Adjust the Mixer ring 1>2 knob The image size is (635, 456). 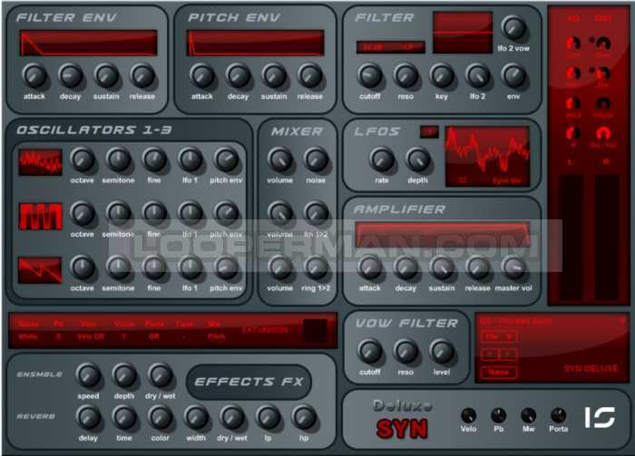(316, 267)
